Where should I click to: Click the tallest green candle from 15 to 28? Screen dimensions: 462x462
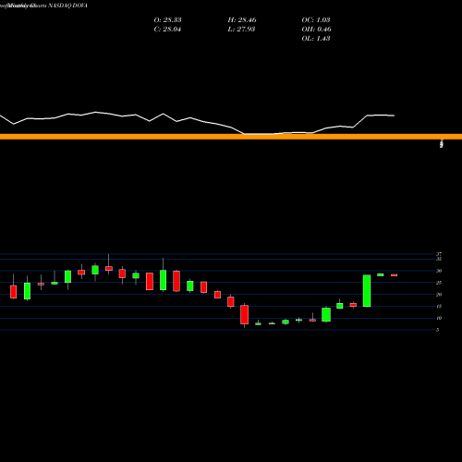(x=367, y=291)
